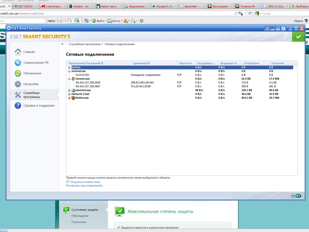Expand the firefox.exe connections row
The image size is (309, 232).
(x=69, y=98)
